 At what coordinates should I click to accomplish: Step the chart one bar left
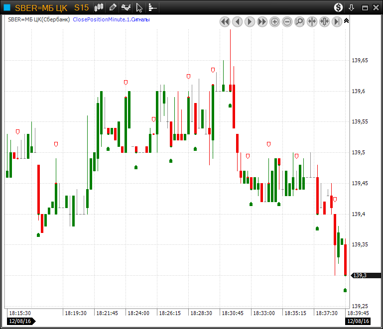(x=237, y=21)
